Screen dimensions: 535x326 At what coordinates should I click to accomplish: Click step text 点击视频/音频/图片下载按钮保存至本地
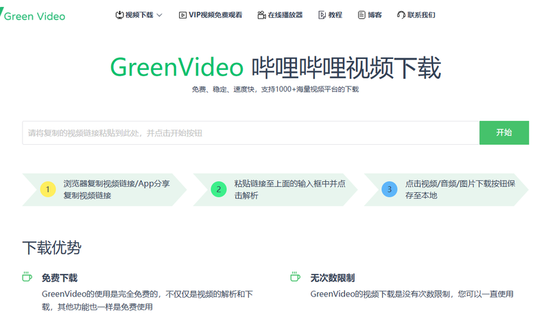pos(460,189)
